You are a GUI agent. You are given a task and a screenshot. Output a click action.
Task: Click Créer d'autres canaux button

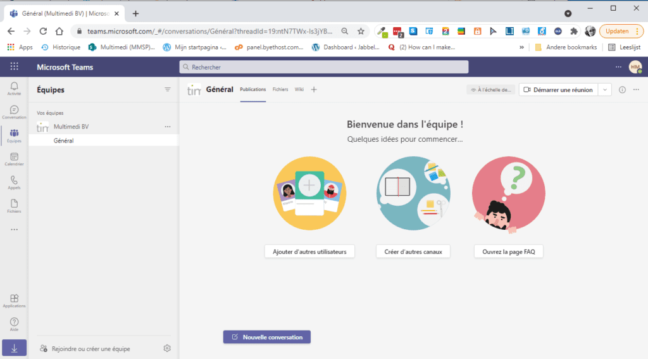413,251
